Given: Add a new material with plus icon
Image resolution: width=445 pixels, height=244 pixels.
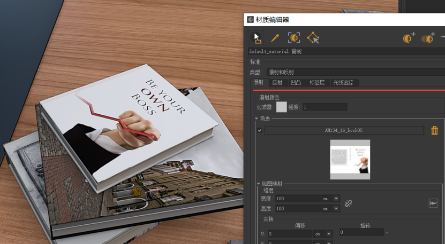Looking at the screenshot, I should click(409, 38).
